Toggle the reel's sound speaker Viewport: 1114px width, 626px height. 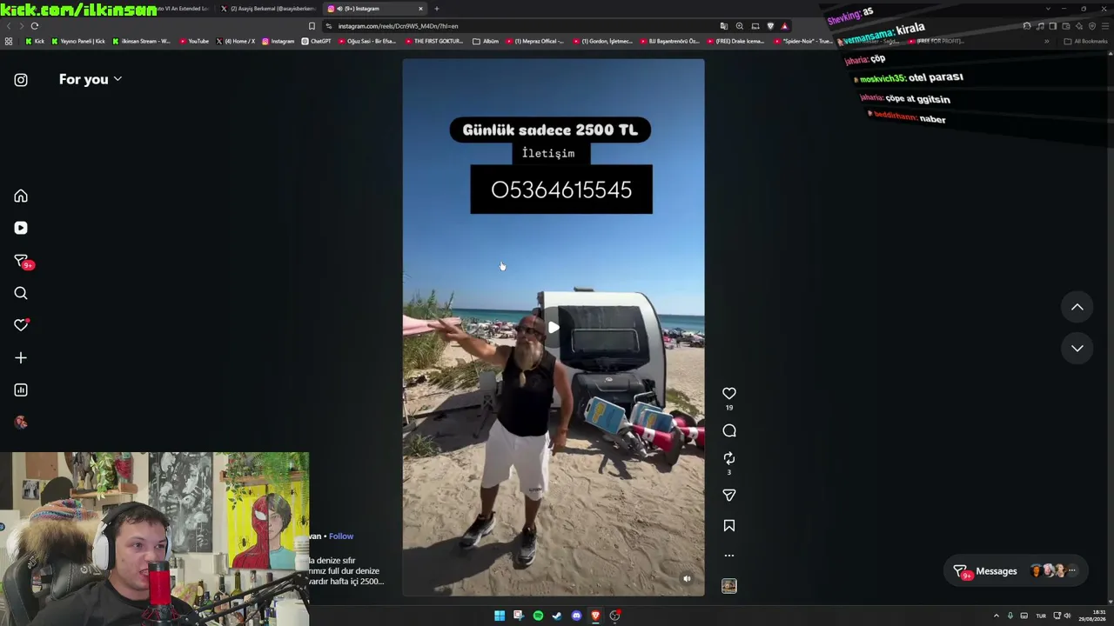coord(687,579)
